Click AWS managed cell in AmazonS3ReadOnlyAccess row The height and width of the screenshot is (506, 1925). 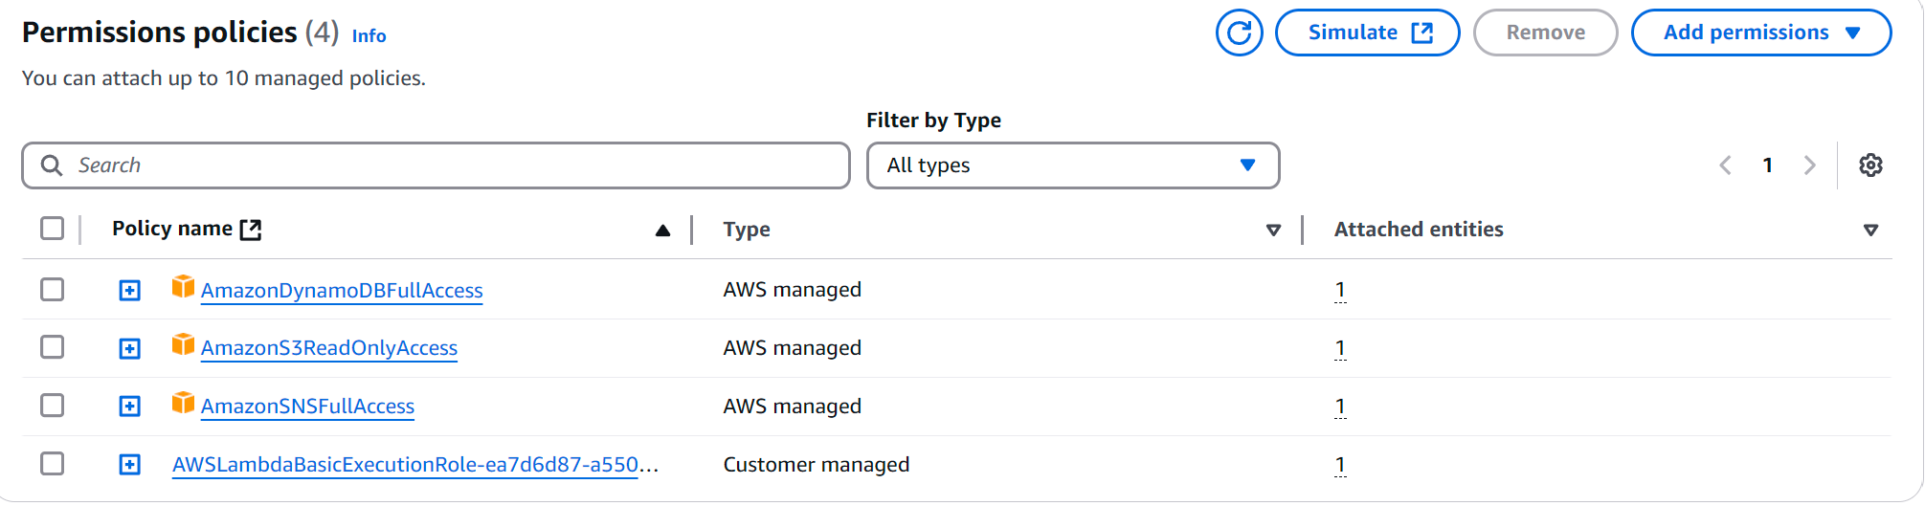[x=793, y=348]
